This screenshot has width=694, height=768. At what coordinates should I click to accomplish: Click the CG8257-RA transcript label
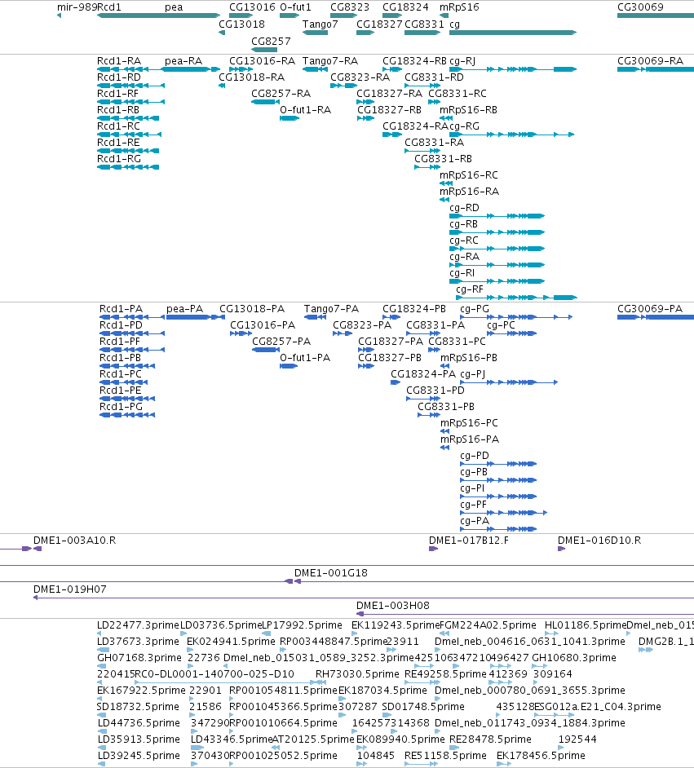[281, 94]
